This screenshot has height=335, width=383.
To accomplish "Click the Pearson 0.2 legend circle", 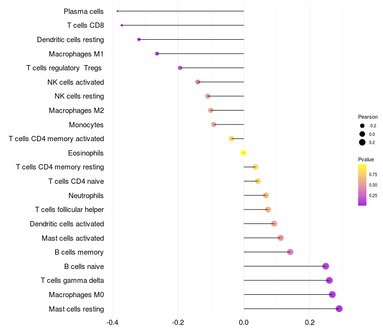I will click(x=362, y=142).
